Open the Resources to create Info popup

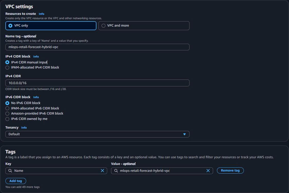pyautogui.click(x=41, y=14)
